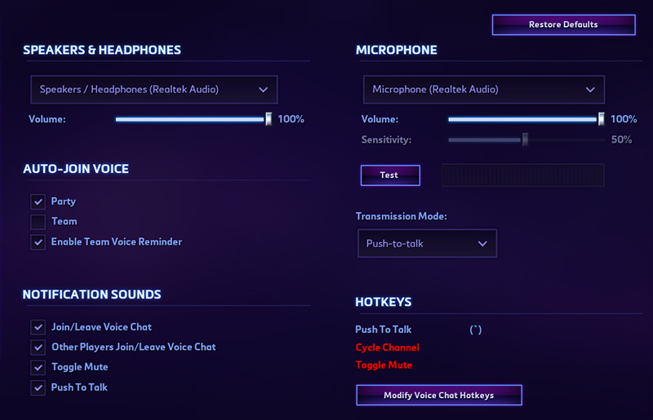Enable auto-join Team voice checkbox
Screen dimensions: 653x420
tap(38, 222)
